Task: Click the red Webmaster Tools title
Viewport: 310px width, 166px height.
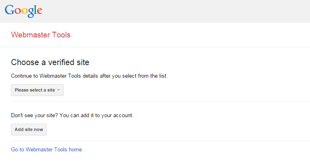Action: click(x=41, y=35)
